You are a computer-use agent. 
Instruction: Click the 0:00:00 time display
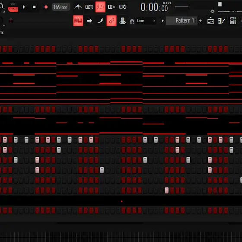154,7
